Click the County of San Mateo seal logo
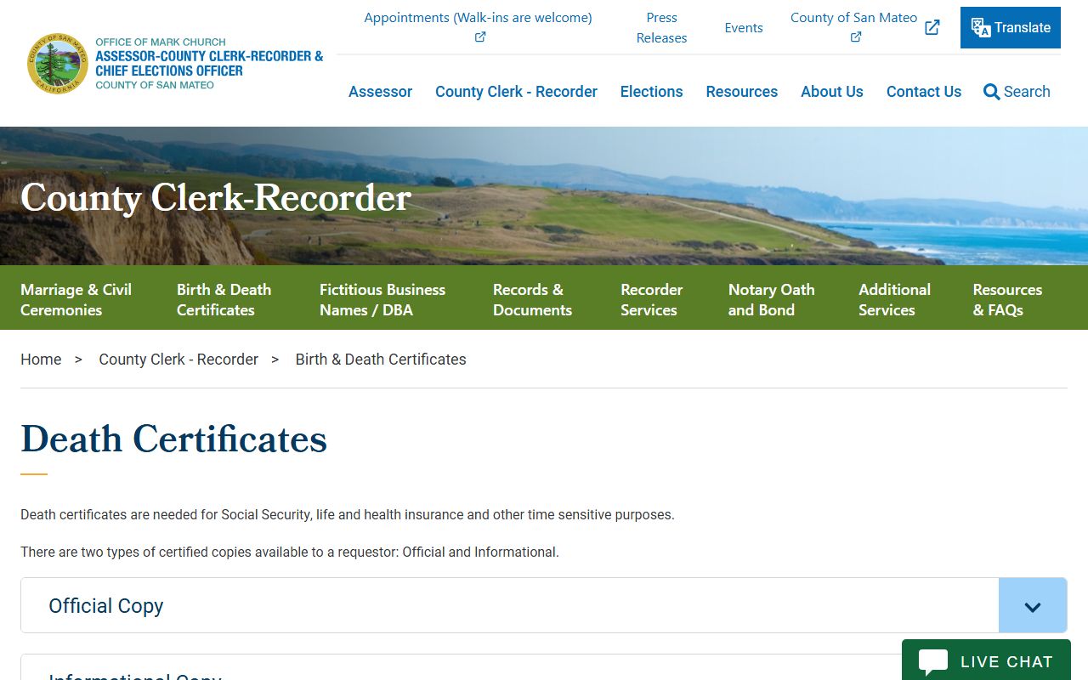Viewport: 1088px width, 680px height. (58, 64)
